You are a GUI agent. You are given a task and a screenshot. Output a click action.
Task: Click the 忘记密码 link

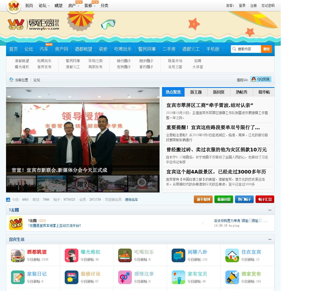pyautogui.click(x=268, y=5)
